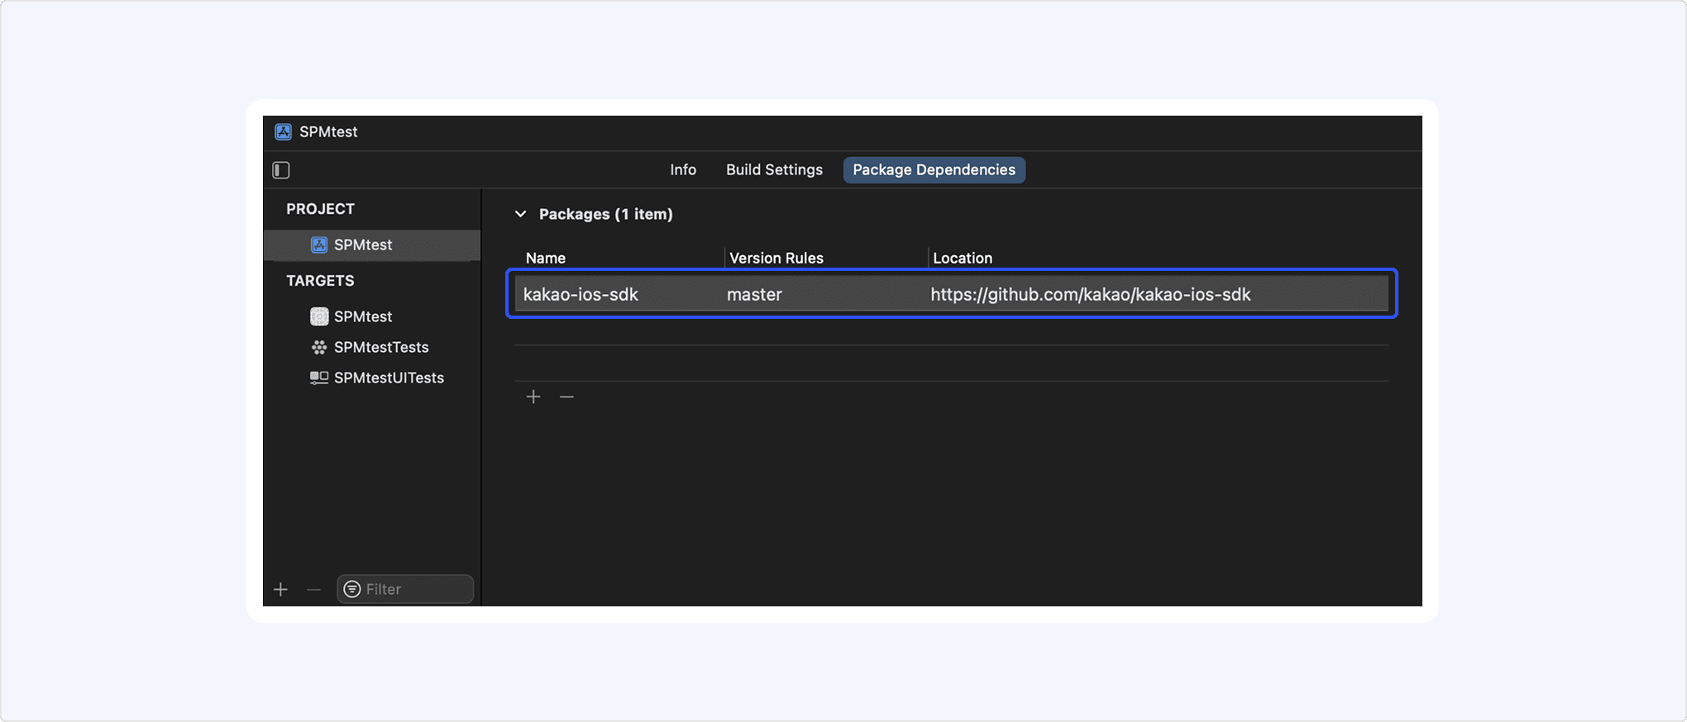Click the SPMtest project icon in title bar
Screen dimensions: 1687x722
[283, 132]
